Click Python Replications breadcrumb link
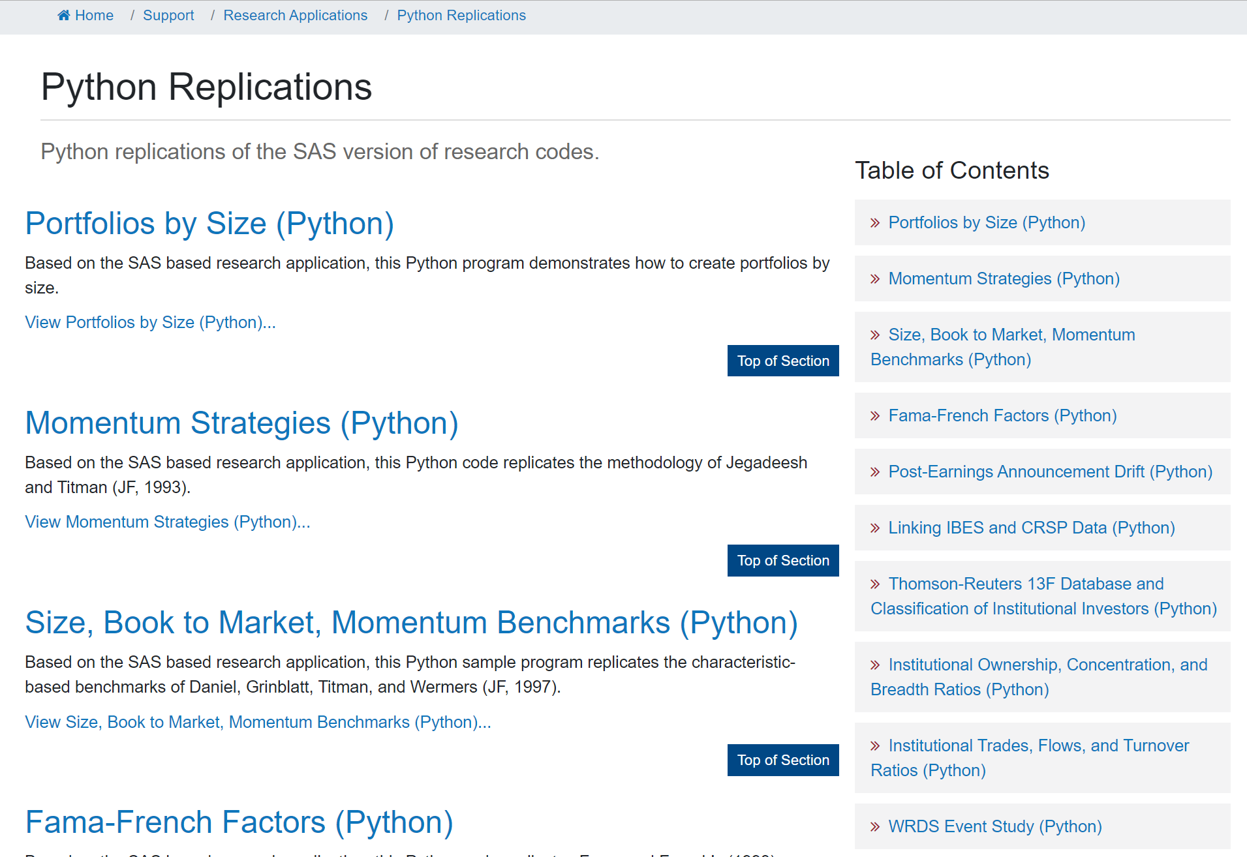1247x857 pixels. [x=461, y=15]
